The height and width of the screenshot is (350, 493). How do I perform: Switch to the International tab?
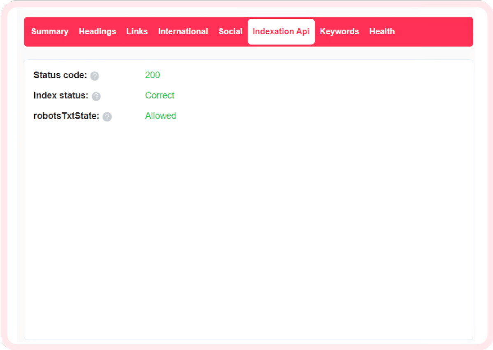pos(183,31)
